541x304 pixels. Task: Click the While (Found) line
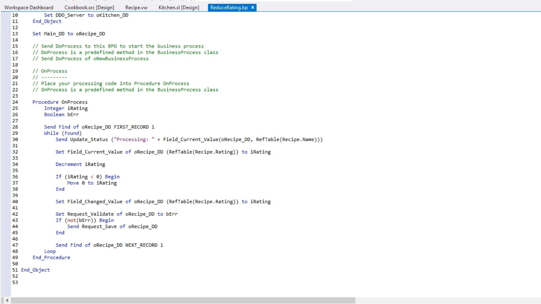pos(63,133)
